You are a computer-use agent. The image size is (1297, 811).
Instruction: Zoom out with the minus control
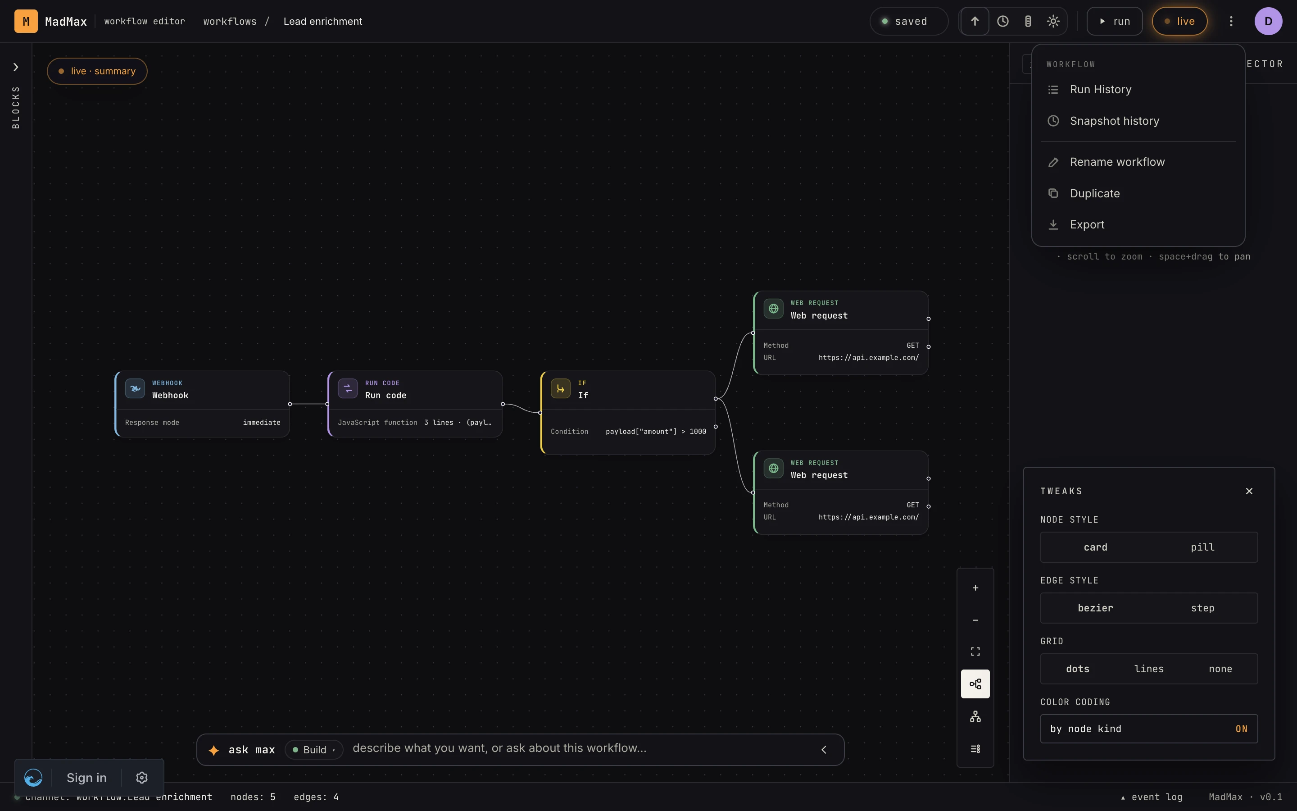point(975,620)
